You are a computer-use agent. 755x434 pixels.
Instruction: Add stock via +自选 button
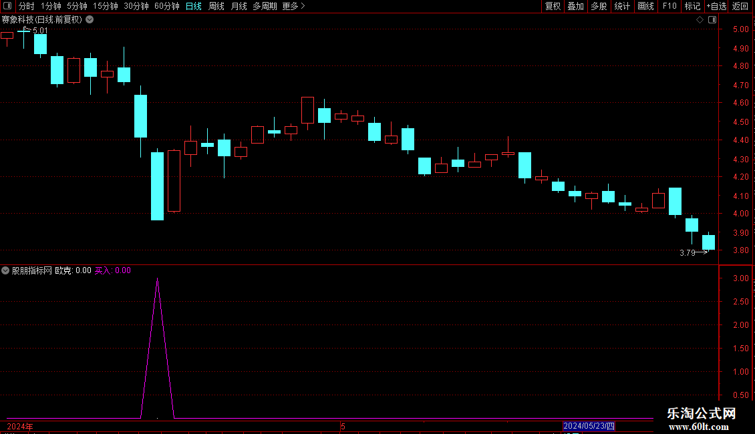point(716,6)
